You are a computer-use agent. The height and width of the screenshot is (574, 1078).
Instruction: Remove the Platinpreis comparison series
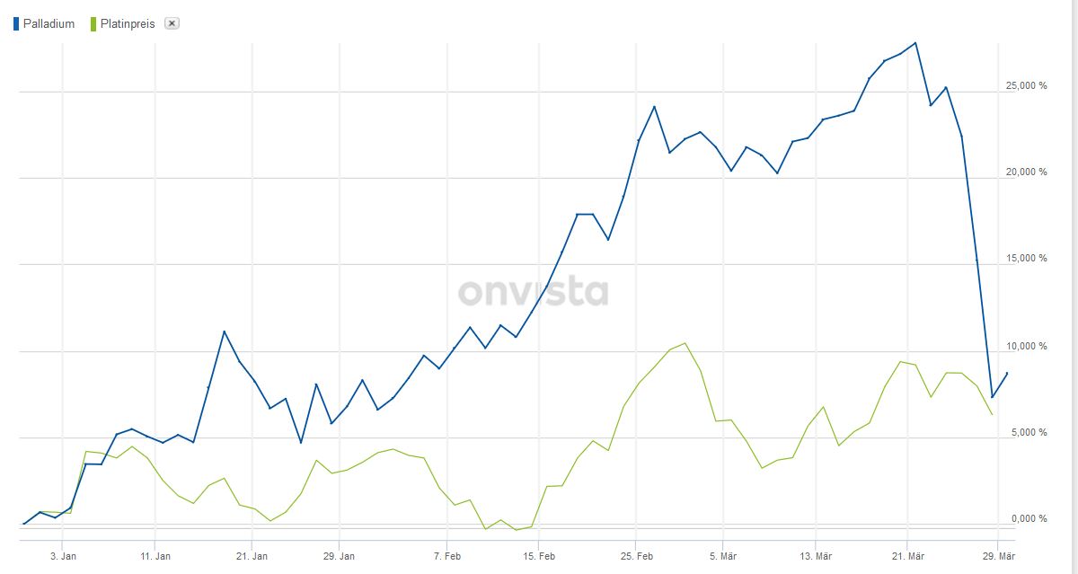(172, 23)
